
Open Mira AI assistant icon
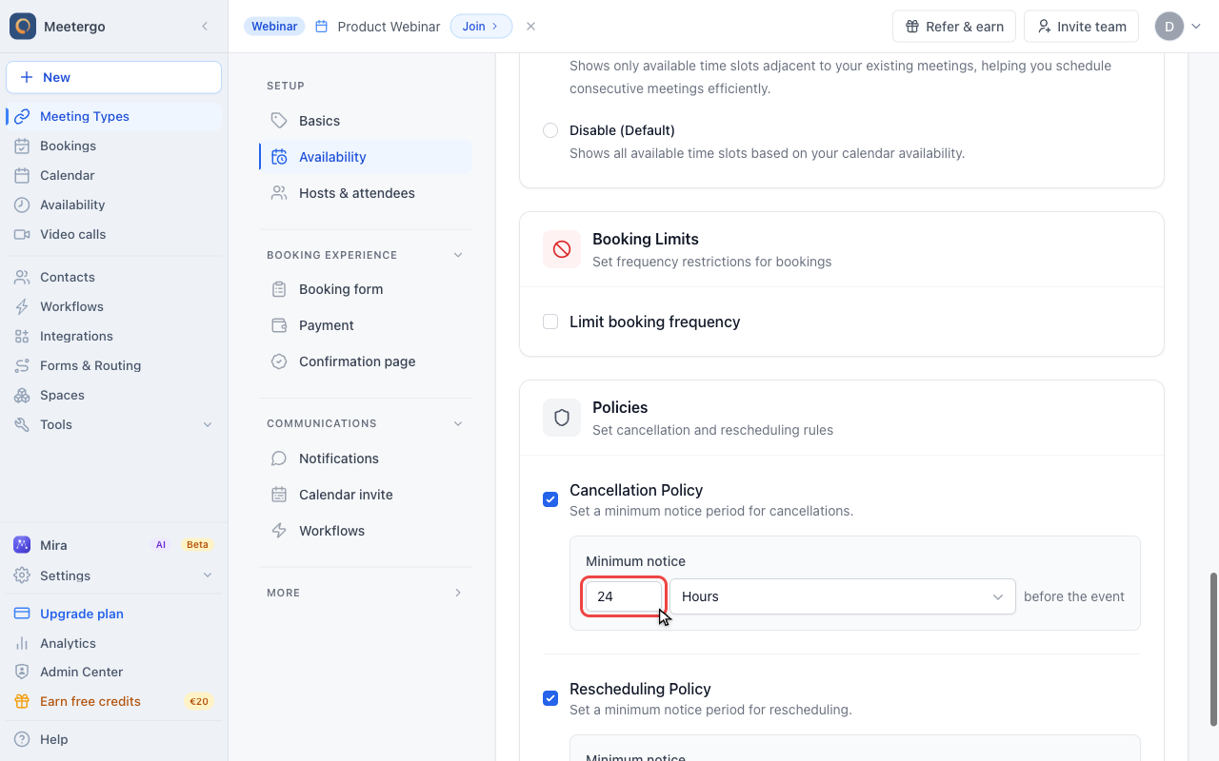point(22,545)
